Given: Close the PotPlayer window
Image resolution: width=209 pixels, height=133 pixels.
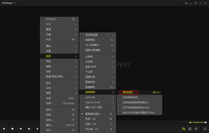Looking at the screenshot, I should click(206, 3).
